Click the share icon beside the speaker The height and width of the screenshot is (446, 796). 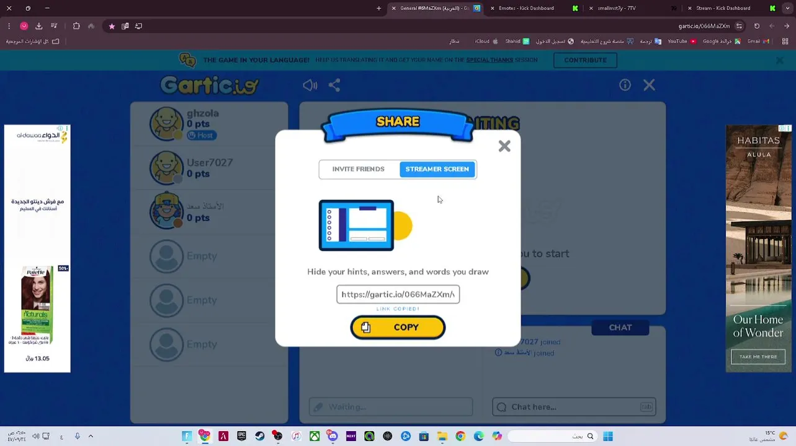tap(334, 85)
